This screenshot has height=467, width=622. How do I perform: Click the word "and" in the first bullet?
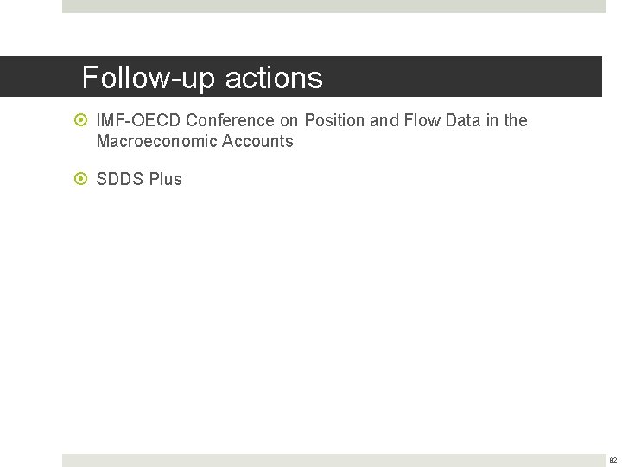pyautogui.click(x=384, y=120)
